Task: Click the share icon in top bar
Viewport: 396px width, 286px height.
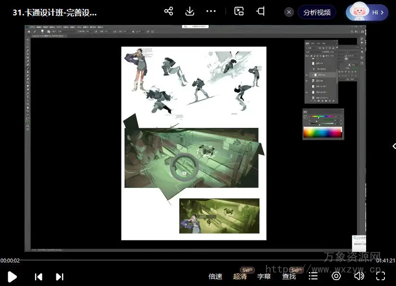Action: click(x=168, y=12)
